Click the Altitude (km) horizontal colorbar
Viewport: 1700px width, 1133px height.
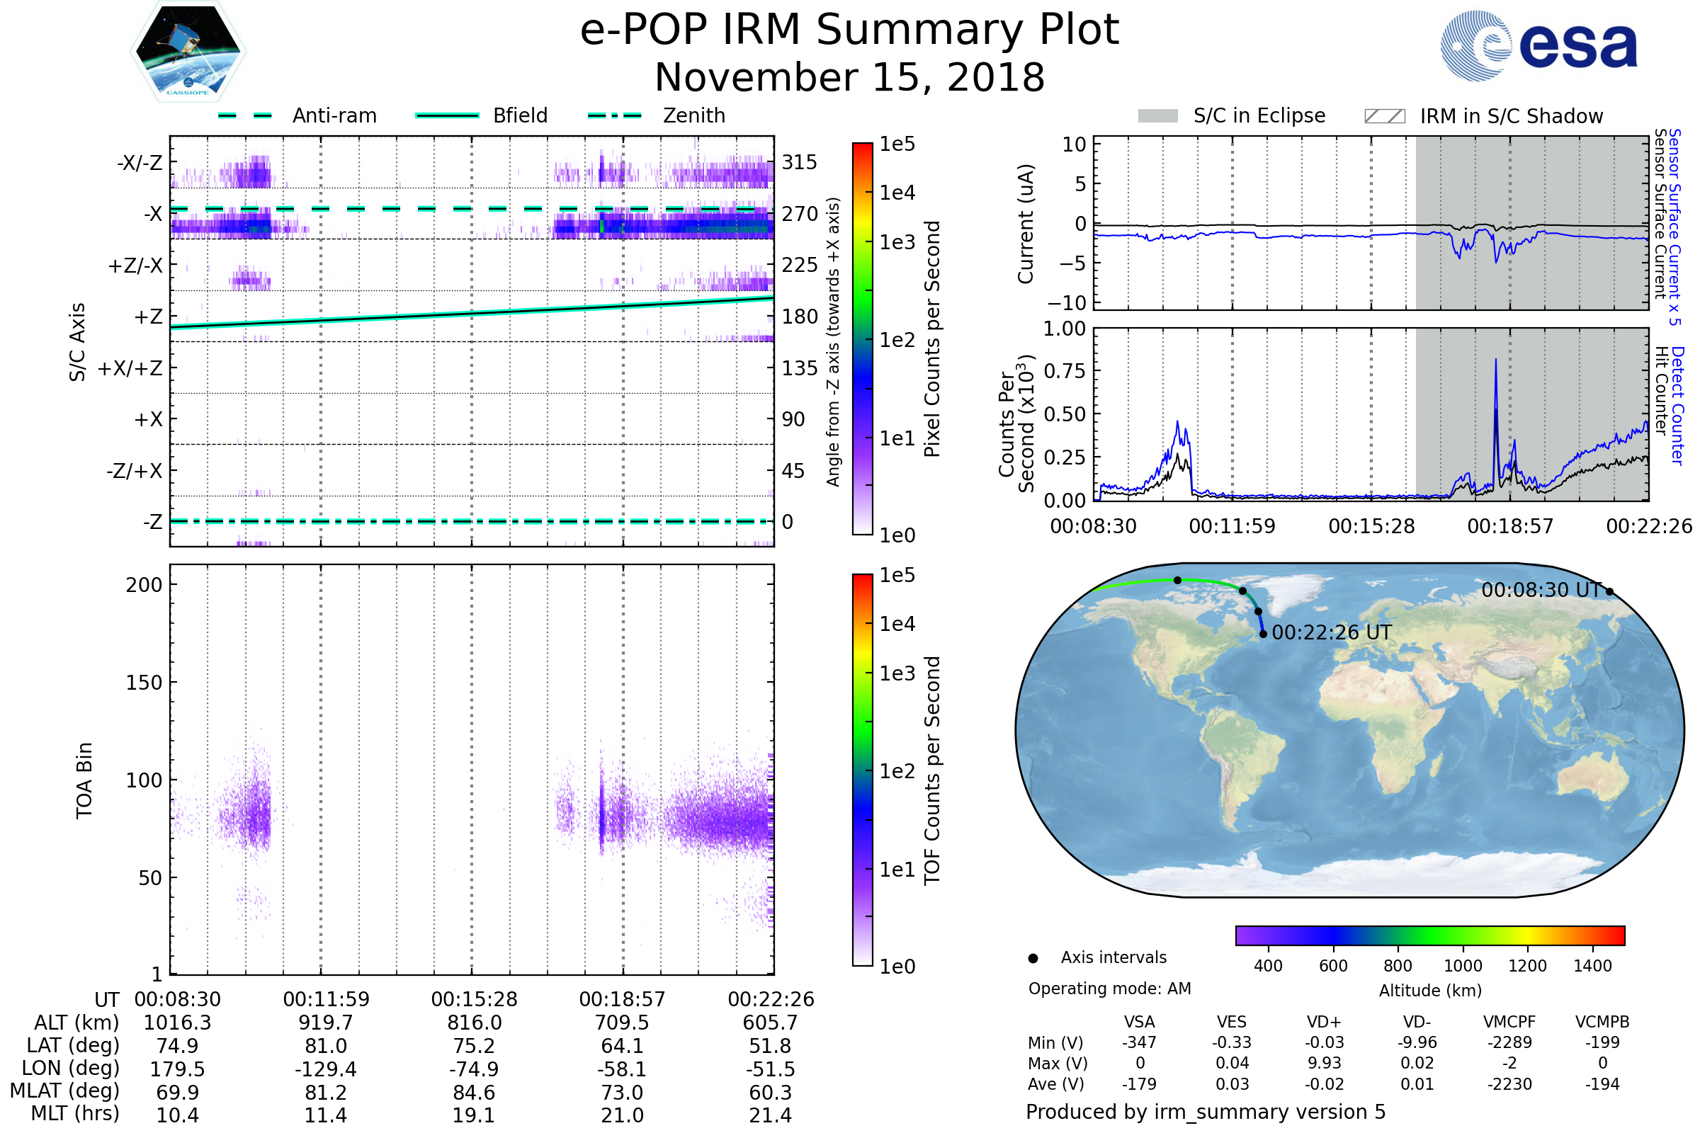click(1429, 935)
